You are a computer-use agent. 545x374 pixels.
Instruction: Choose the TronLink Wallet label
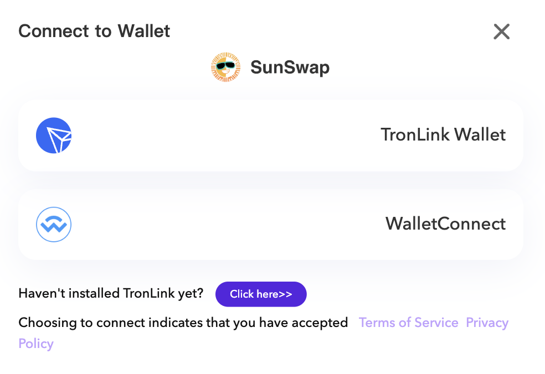click(443, 135)
